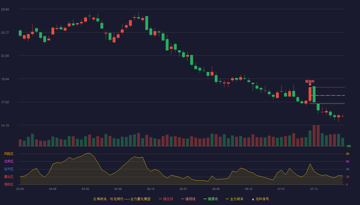Select the 25.77 price axis label
Viewport: 360px width, 205px height.
[5, 33]
